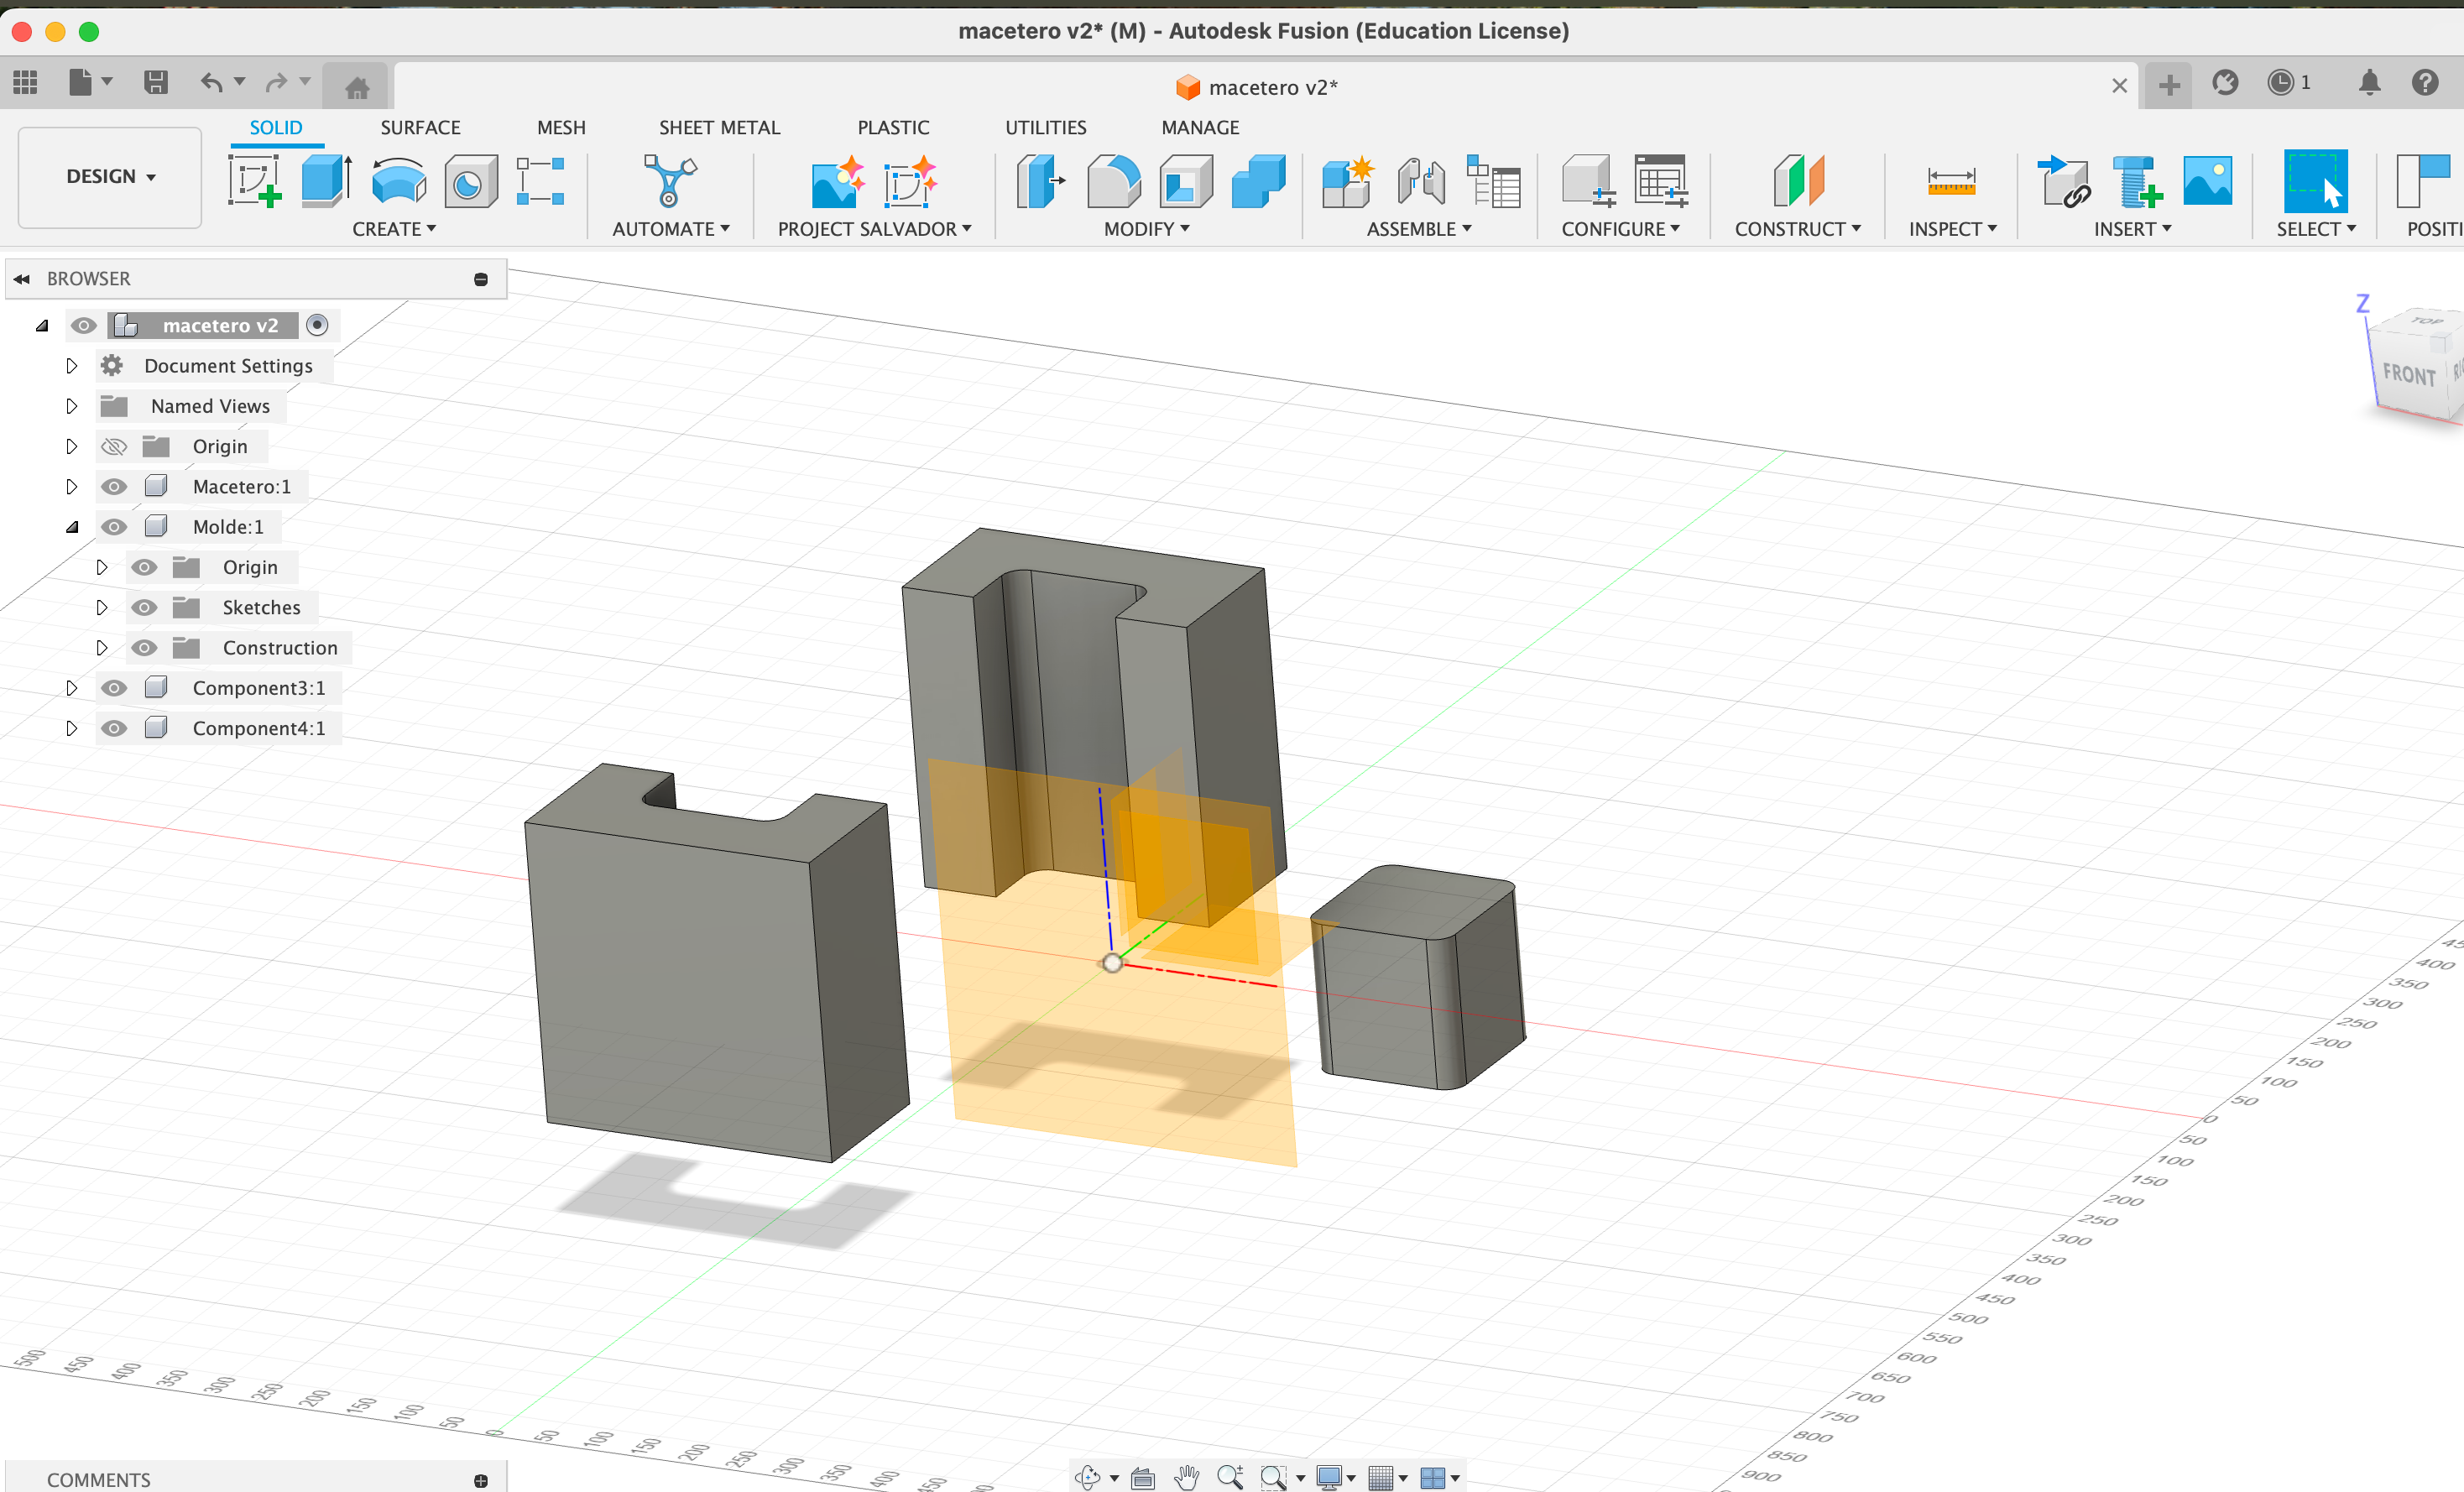2464x1492 pixels.
Task: Select the Extrude tool
Action: point(326,181)
